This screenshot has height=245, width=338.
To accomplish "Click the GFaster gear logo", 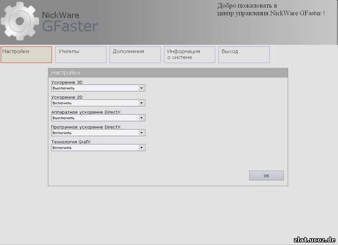I will point(20,21).
